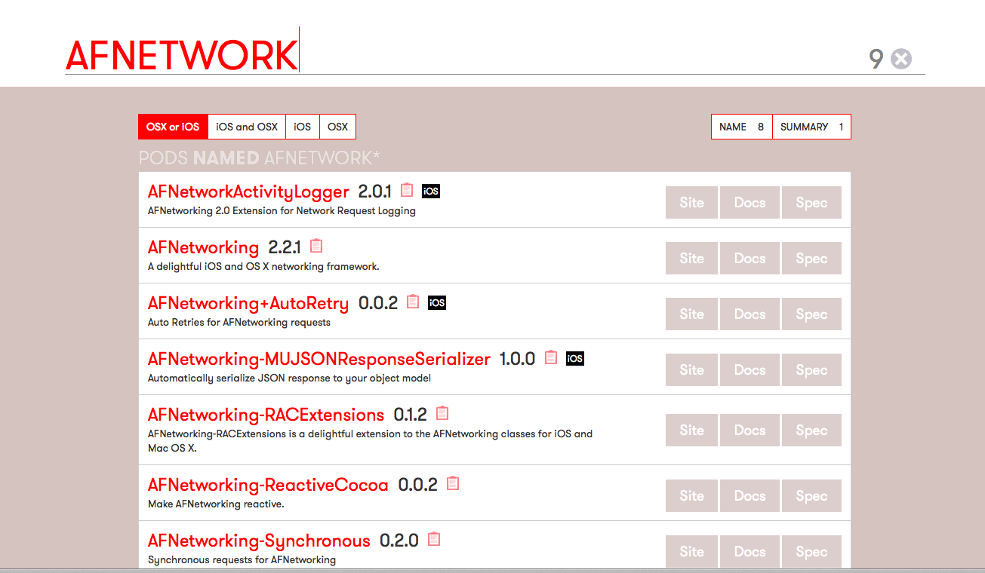Screen dimensions: 985x573
Task: Click version number 1.0.0
Action: [x=517, y=359]
